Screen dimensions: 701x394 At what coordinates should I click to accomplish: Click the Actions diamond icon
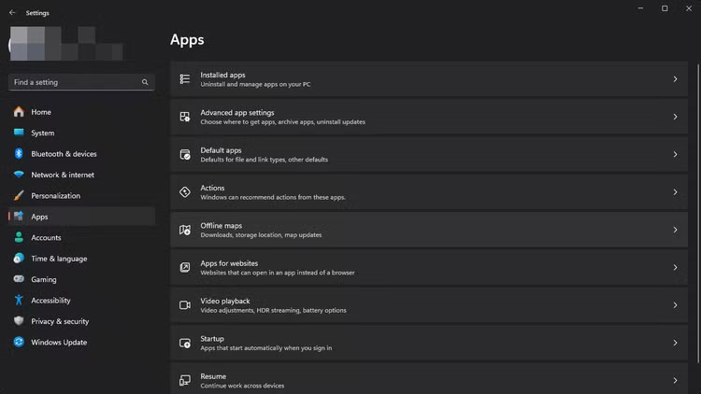tap(185, 192)
